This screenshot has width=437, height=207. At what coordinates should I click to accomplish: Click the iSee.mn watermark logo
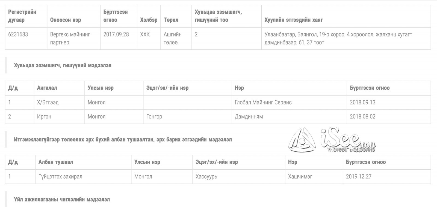[332, 140]
